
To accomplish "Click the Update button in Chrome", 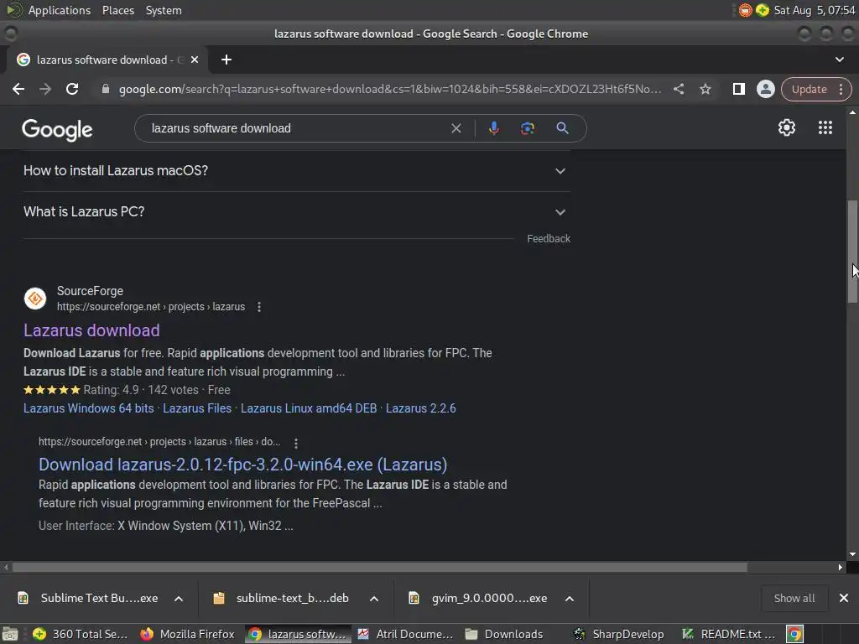I will [x=809, y=89].
